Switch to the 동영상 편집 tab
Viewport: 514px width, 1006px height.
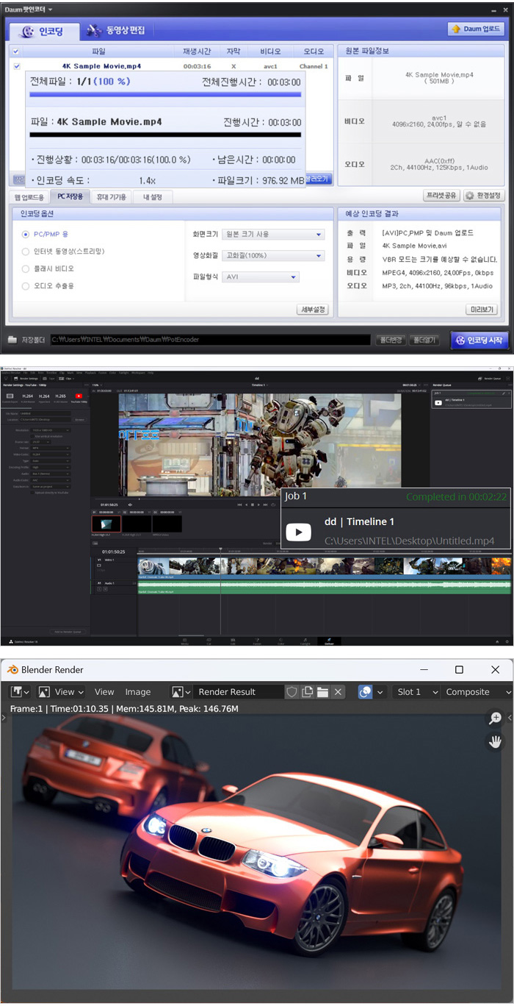coord(116,31)
